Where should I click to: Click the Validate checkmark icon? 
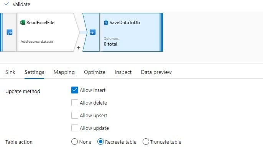pyautogui.click(x=7, y=4)
